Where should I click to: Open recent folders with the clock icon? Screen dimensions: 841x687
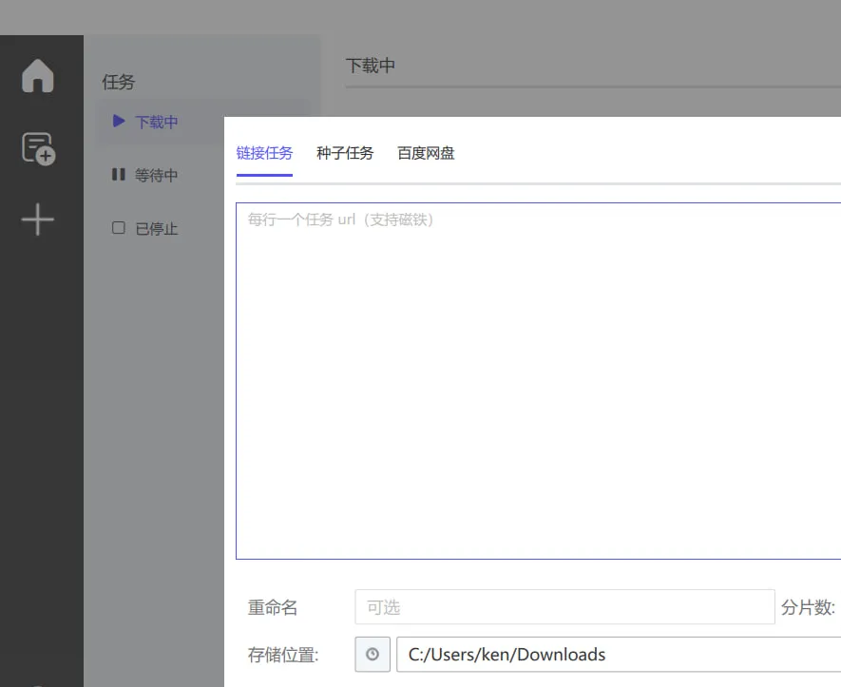[372, 654]
